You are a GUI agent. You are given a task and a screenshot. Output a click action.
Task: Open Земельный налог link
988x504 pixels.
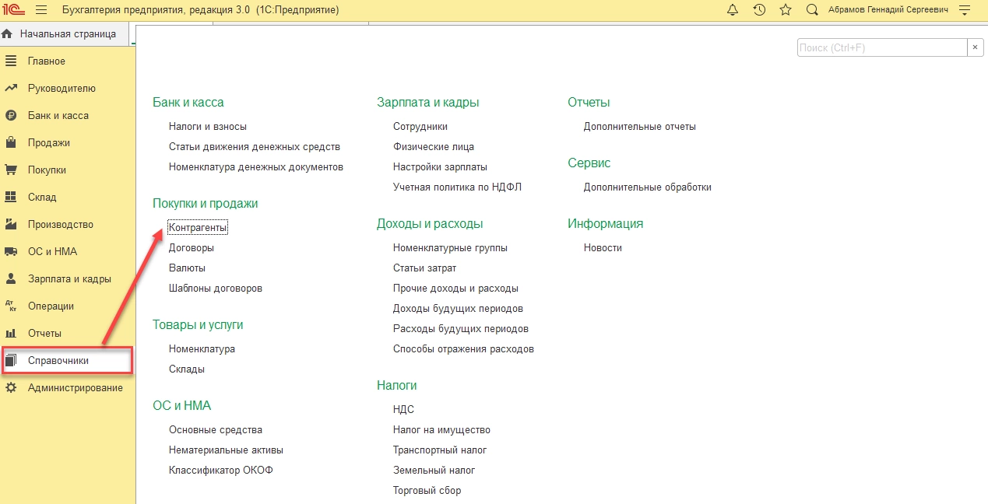(x=434, y=471)
